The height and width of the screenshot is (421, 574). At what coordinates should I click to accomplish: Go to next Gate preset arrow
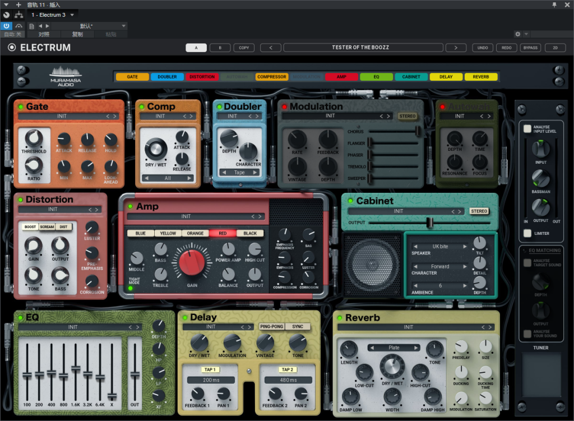click(114, 116)
